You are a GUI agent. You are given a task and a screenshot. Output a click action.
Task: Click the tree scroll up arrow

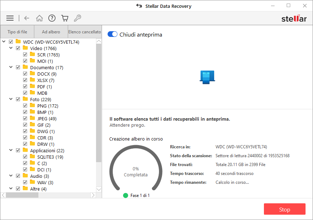pyautogui.click(x=99, y=41)
